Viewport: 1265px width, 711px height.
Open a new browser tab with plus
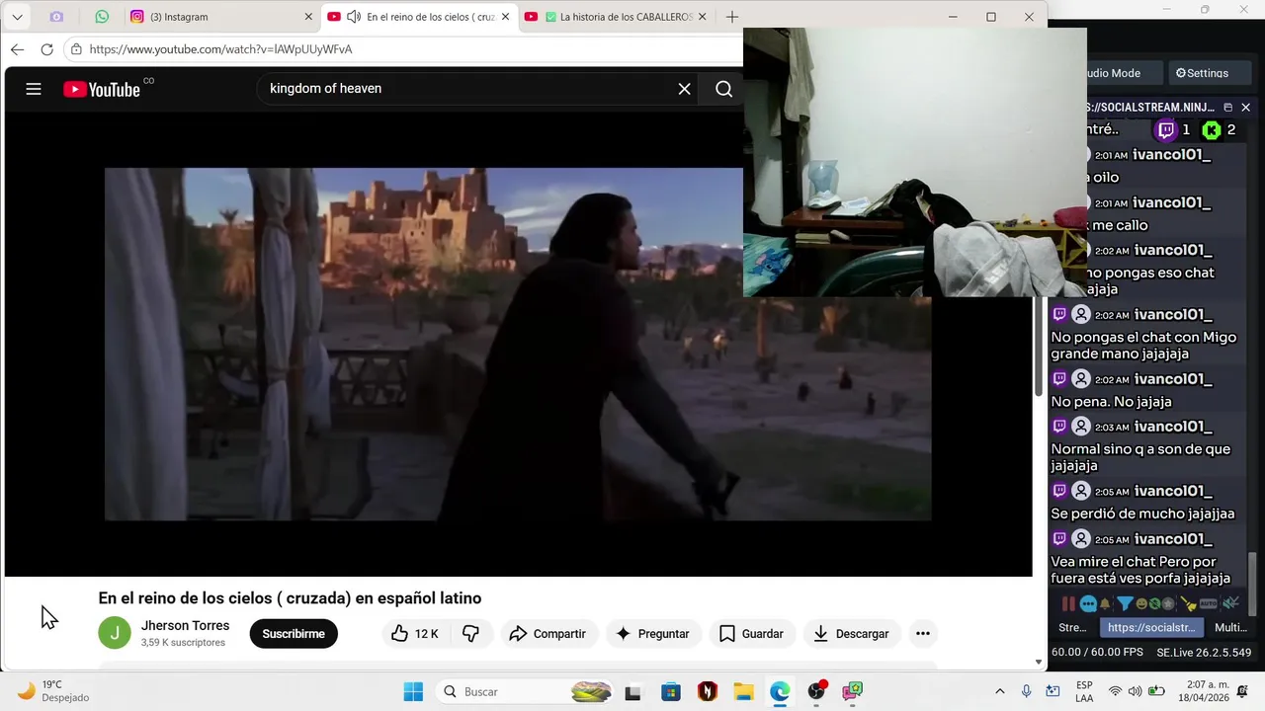pos(731,17)
